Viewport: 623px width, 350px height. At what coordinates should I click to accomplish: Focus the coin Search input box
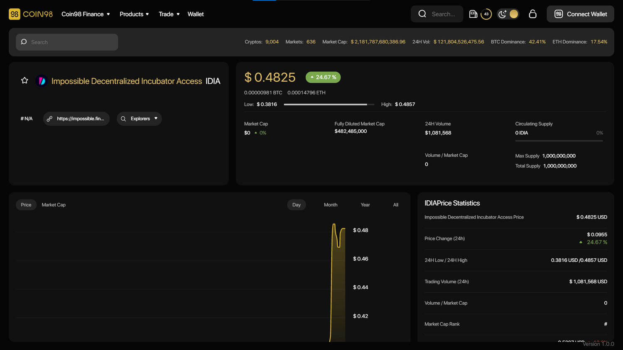pyautogui.click(x=67, y=42)
